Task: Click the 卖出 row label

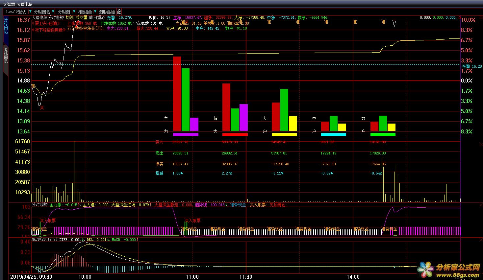Action: [x=159, y=153]
